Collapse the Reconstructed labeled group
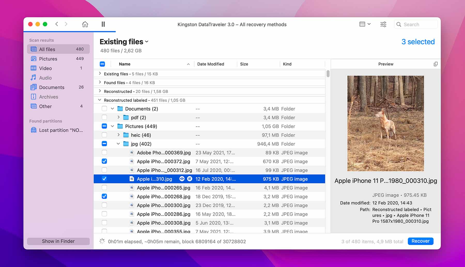This screenshot has height=267, width=465. coord(100,100)
